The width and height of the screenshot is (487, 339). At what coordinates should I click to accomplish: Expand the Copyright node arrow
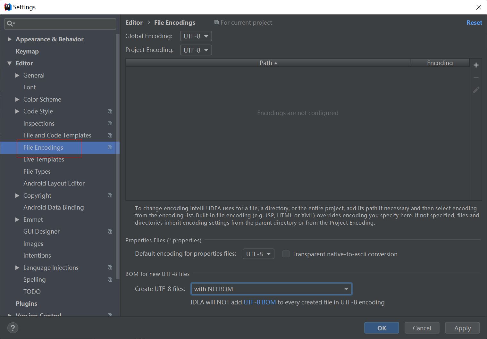click(17, 195)
